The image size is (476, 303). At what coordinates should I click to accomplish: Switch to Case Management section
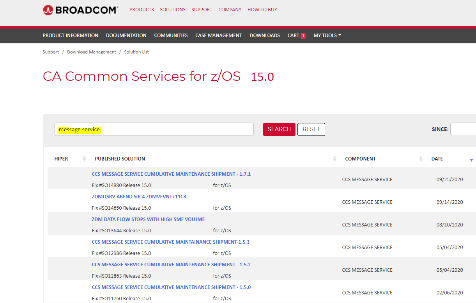point(218,36)
